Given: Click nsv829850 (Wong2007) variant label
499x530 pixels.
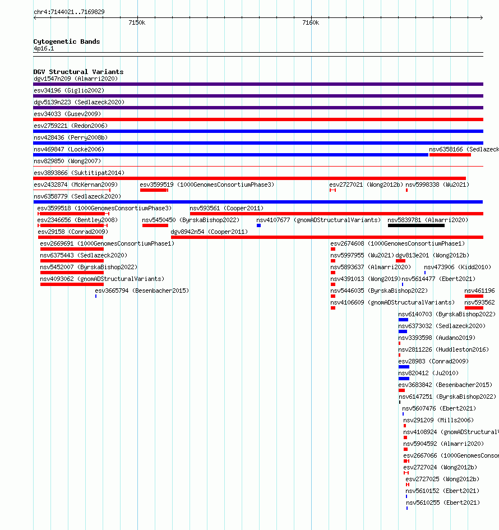Looking at the screenshot, I should 67,162.
